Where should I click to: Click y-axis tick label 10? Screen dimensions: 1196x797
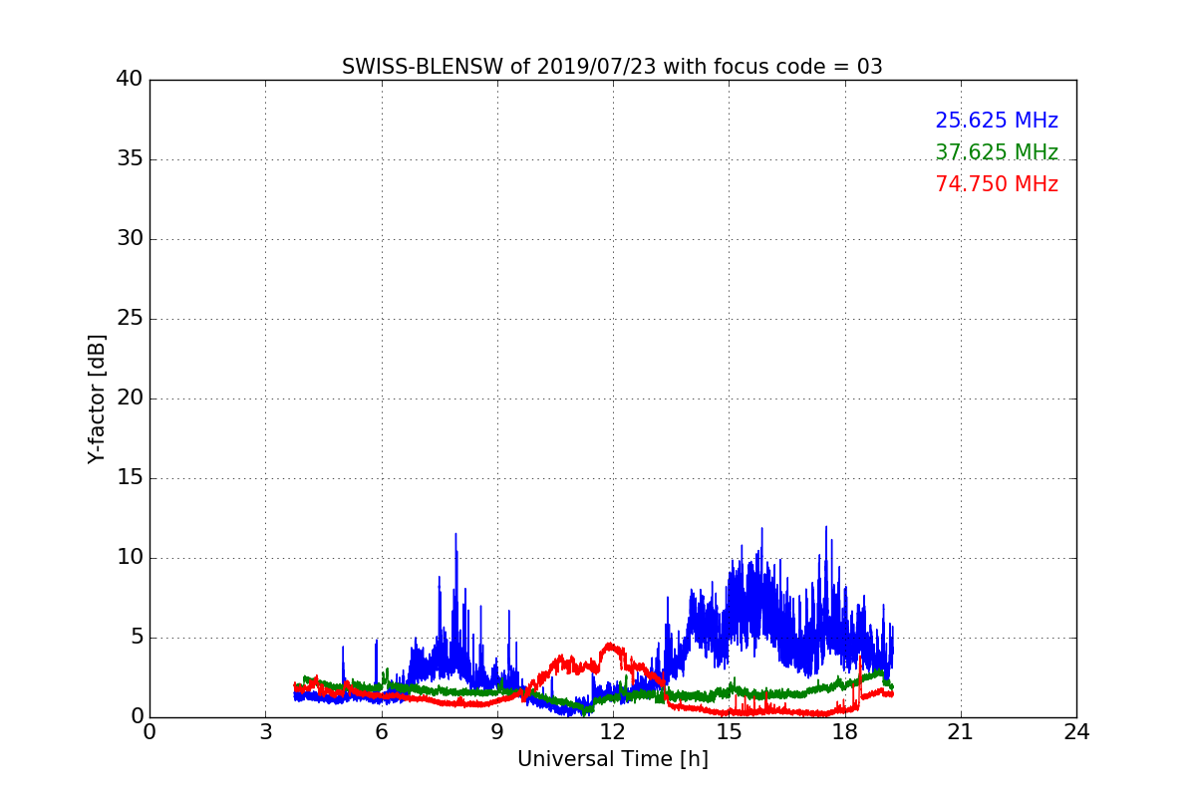[130, 558]
